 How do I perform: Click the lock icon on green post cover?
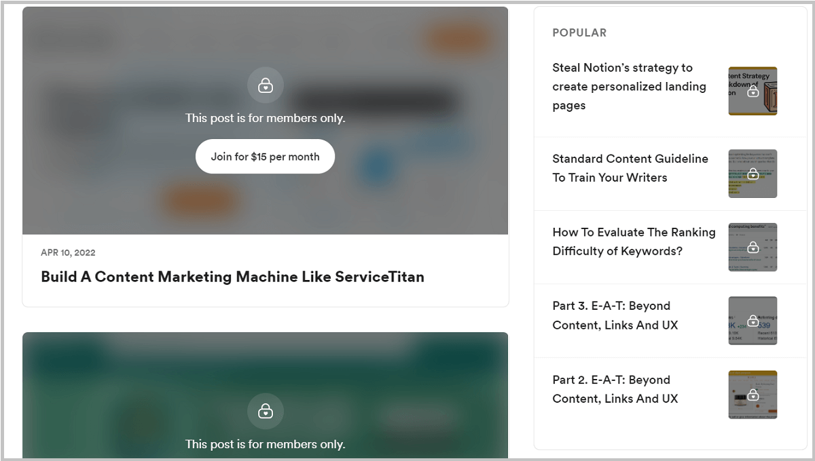tap(266, 412)
